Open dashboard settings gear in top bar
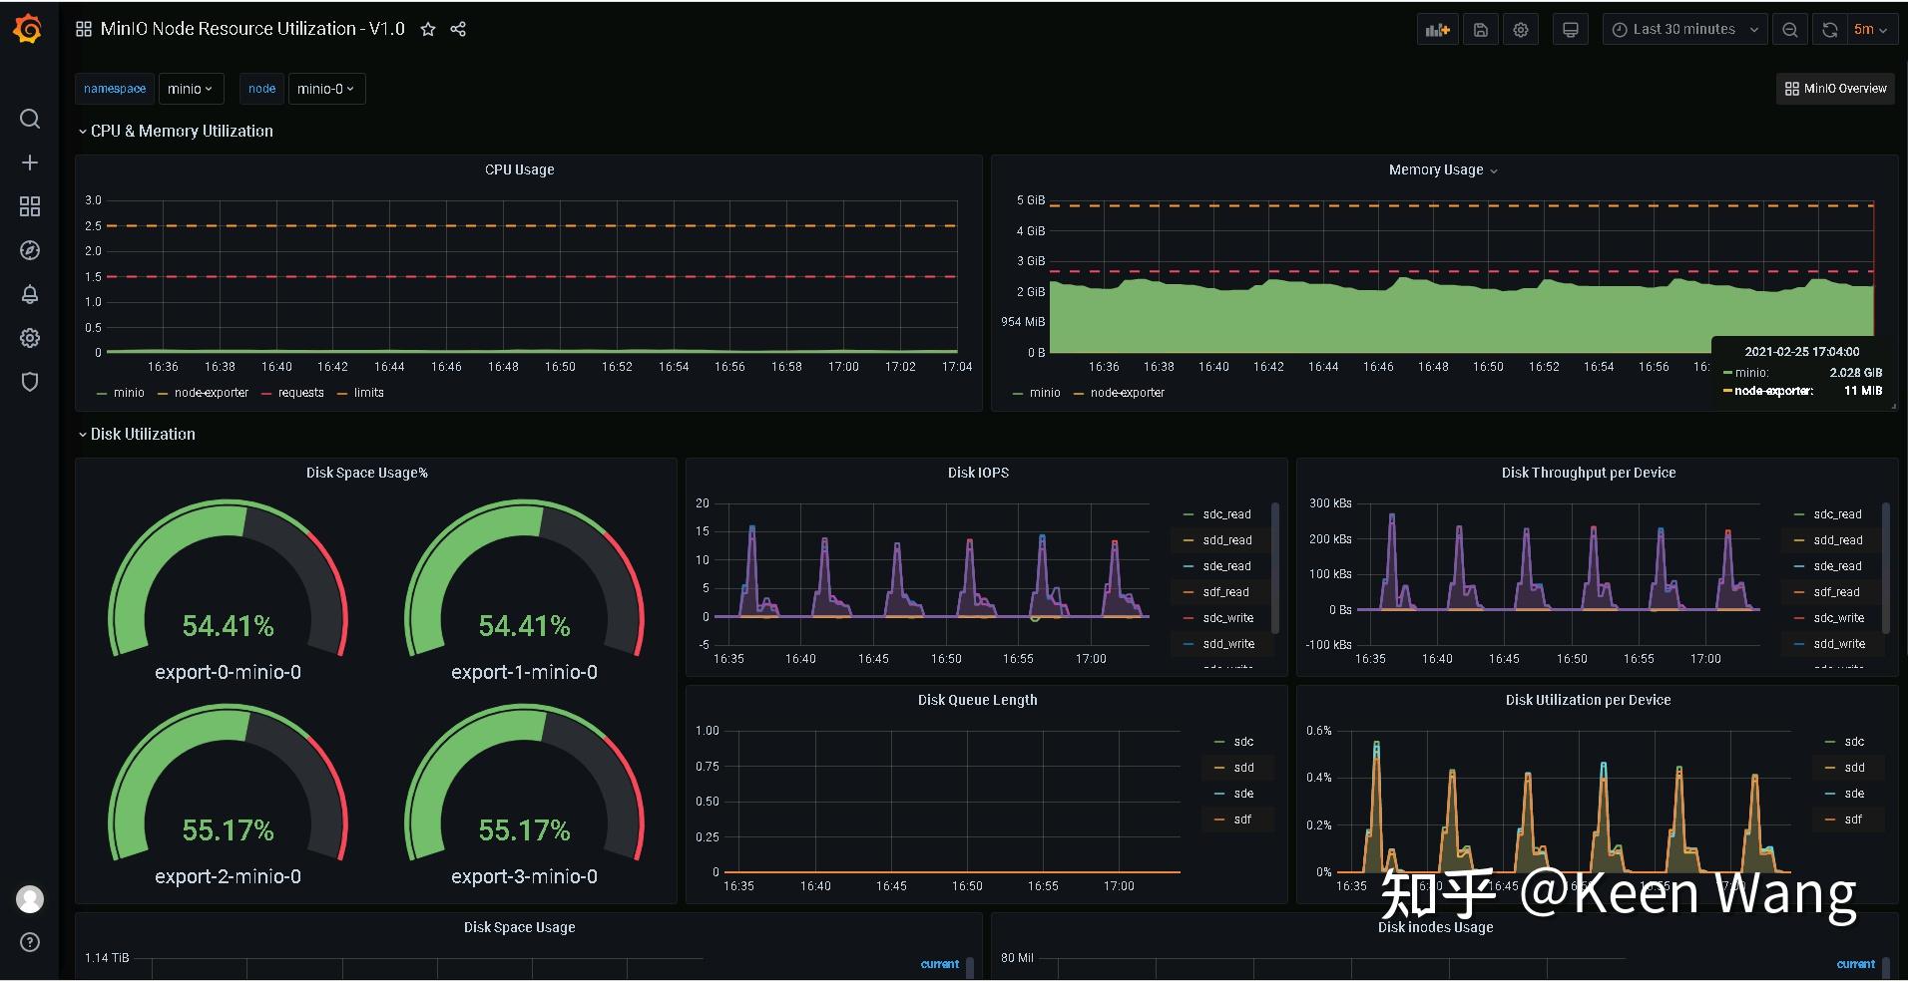1908x982 pixels. [1521, 30]
